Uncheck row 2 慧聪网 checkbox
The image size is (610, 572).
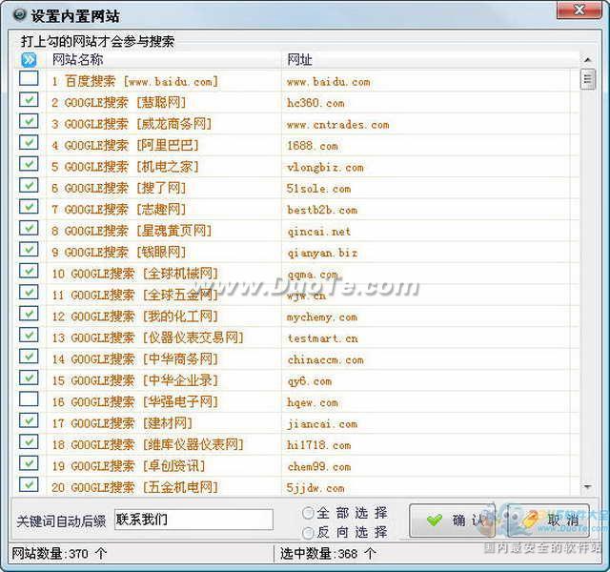(29, 99)
